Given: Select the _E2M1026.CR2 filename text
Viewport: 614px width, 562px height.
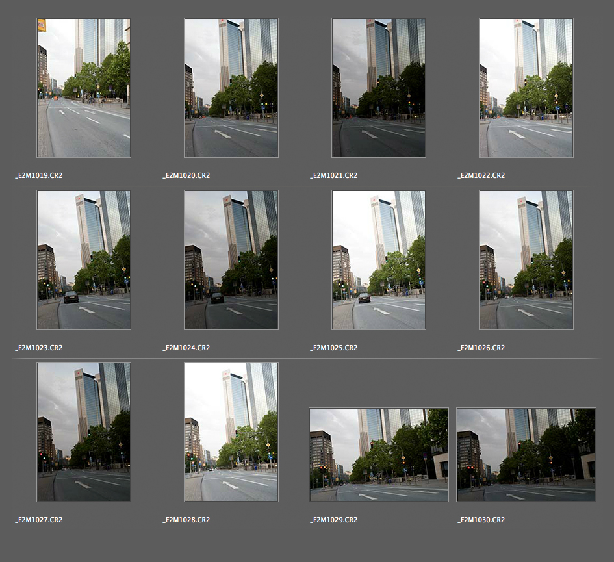Looking at the screenshot, I should 481,348.
